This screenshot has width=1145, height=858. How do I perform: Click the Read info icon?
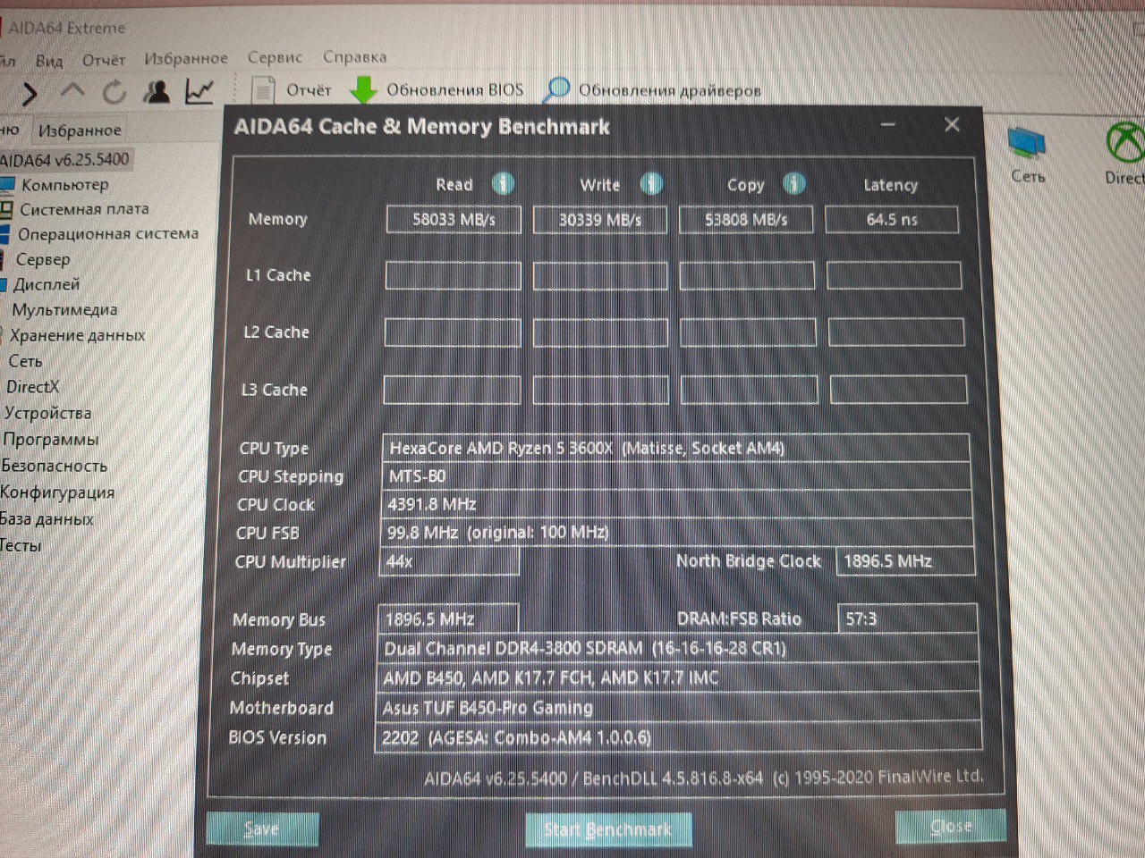504,183
